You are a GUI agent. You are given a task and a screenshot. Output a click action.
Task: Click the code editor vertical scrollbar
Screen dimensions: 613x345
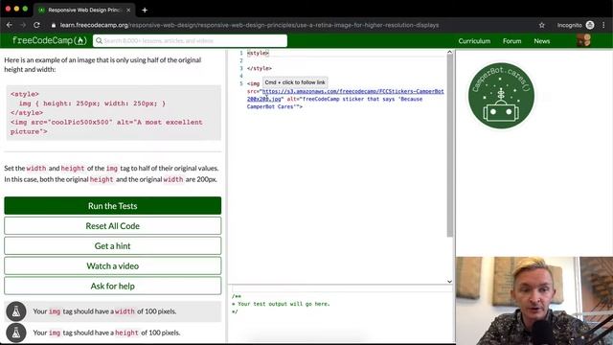[449, 146]
